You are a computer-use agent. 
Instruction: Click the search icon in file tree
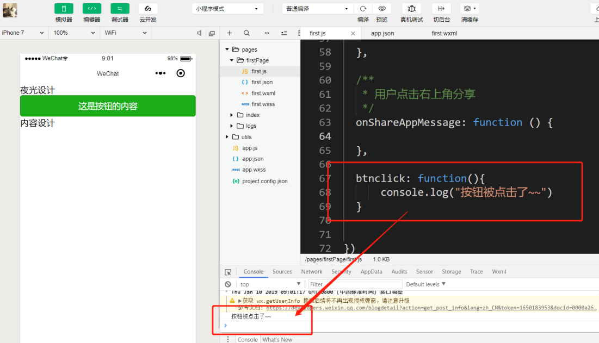[247, 33]
